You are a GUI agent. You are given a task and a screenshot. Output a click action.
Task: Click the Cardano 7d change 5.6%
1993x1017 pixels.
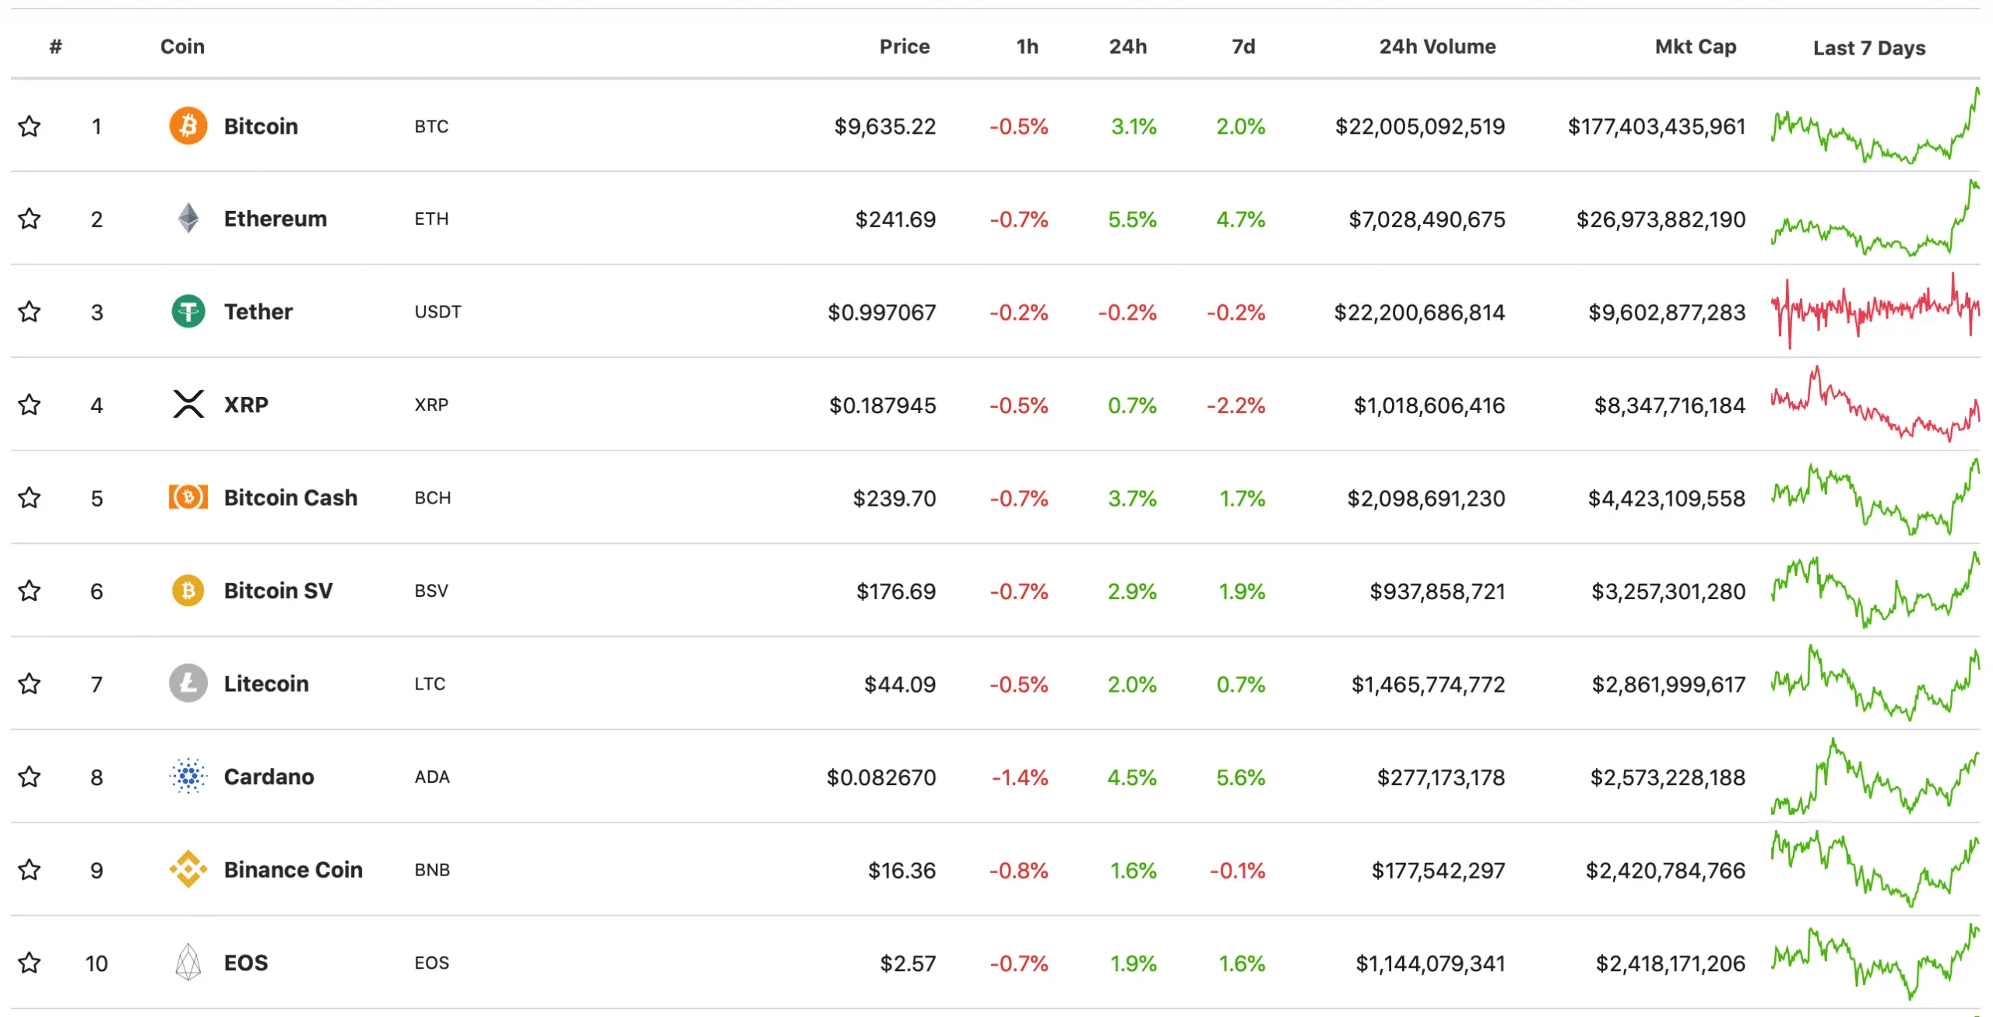click(1241, 777)
